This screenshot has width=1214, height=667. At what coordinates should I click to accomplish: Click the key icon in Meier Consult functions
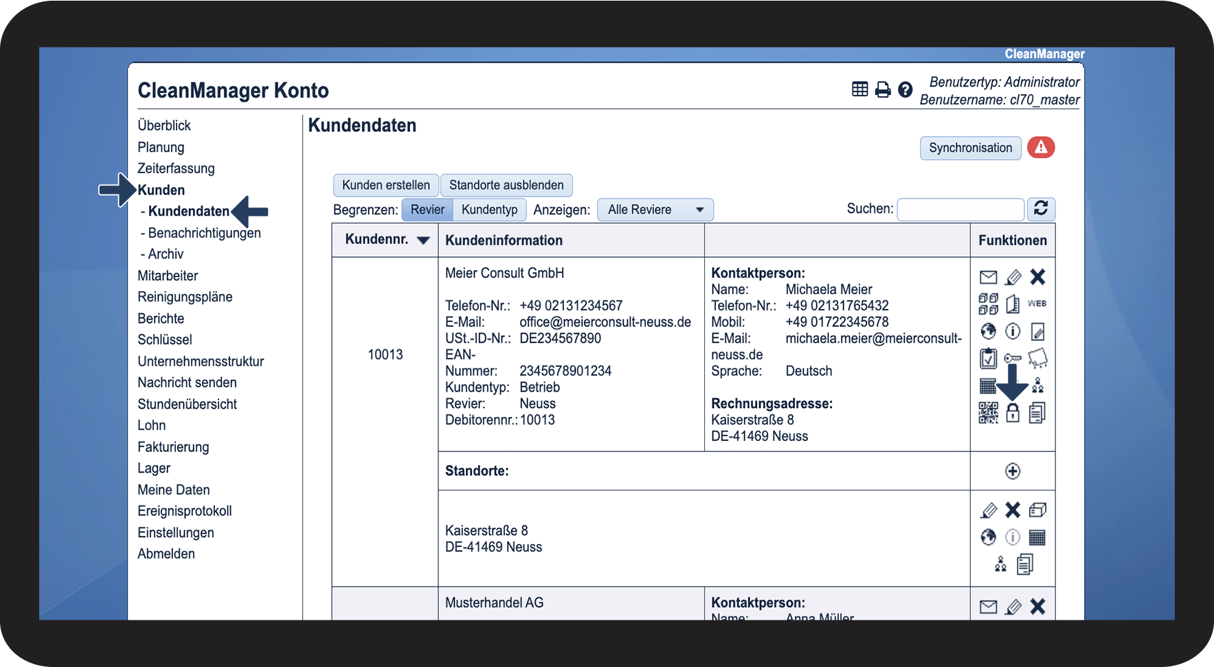(x=1013, y=359)
